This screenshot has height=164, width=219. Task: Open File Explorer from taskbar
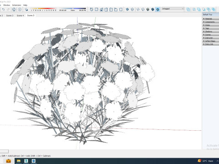coord(19,161)
